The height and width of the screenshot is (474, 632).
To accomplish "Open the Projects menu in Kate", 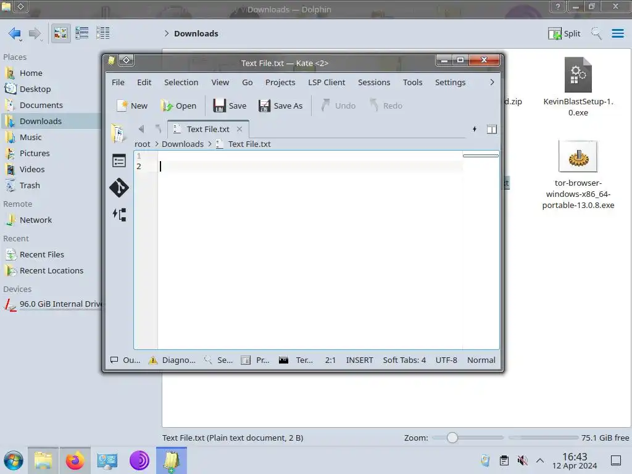I will [x=281, y=82].
